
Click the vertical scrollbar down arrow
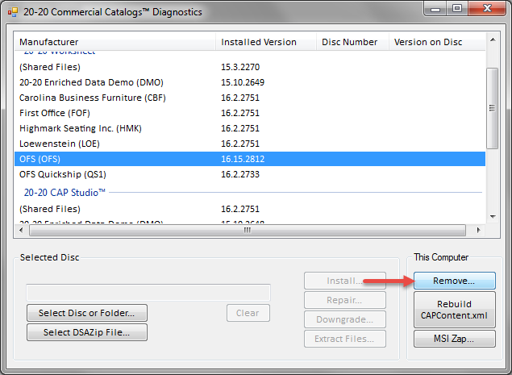coord(493,217)
